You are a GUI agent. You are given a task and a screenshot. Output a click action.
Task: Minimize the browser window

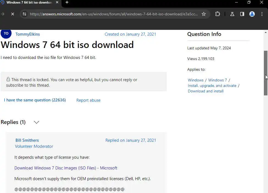[236, 2]
